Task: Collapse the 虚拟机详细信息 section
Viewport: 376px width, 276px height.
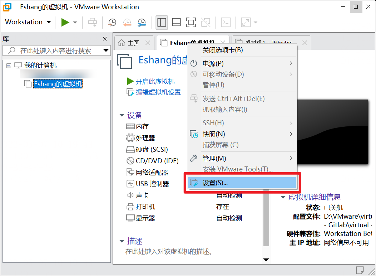Action: 283,197
